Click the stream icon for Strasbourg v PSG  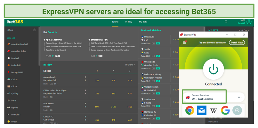pos(153,44)
